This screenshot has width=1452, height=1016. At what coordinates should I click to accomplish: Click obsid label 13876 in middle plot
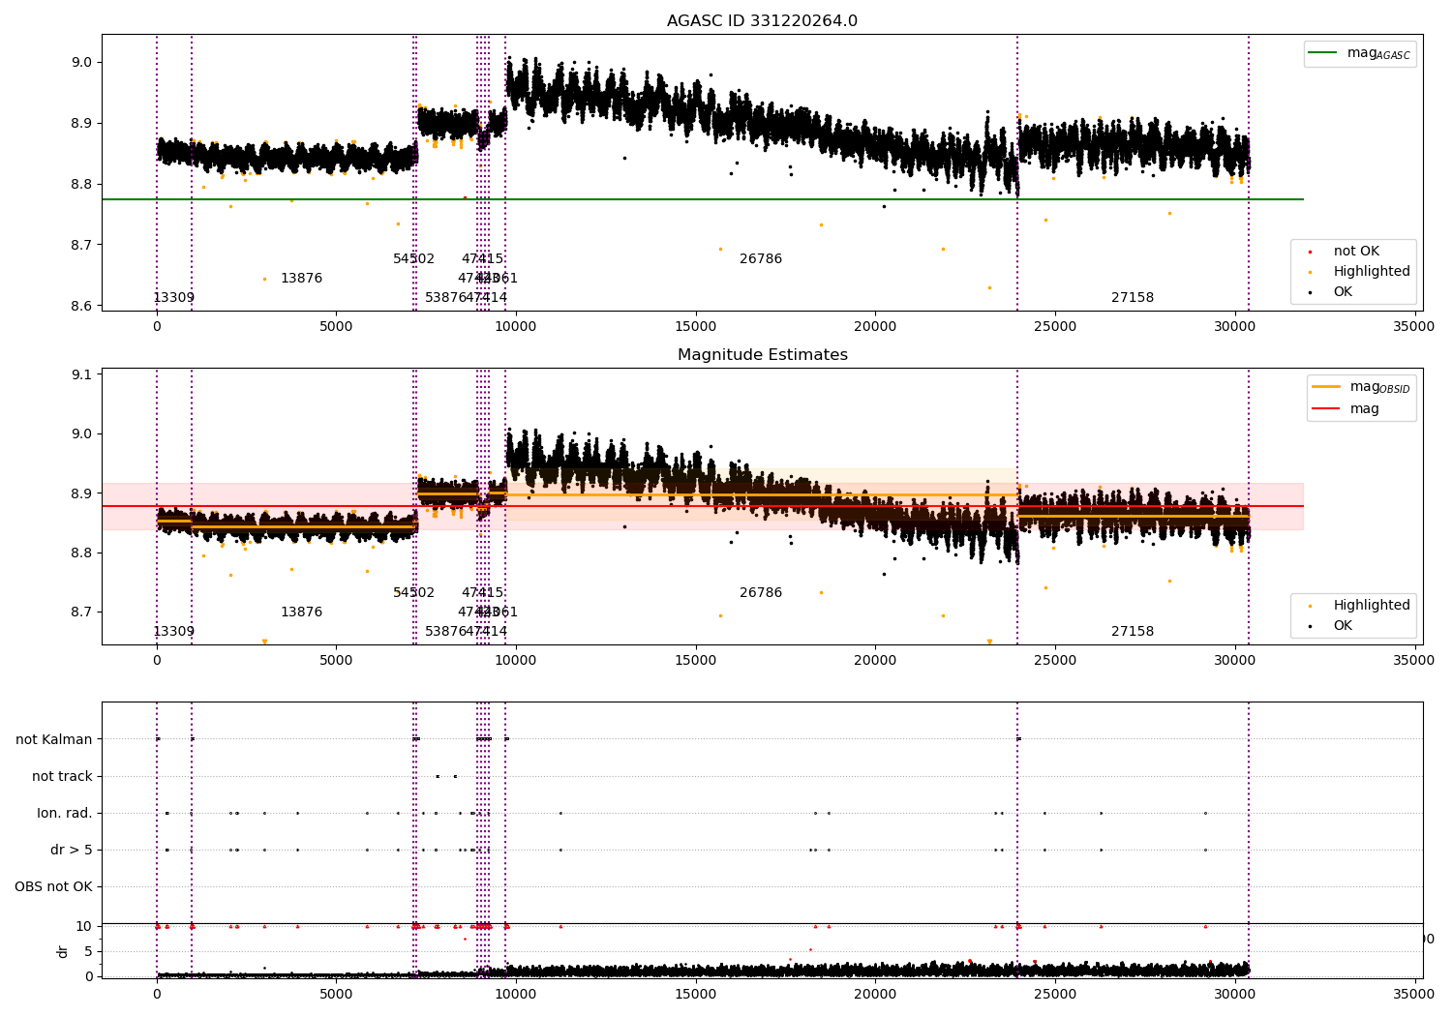(x=302, y=613)
